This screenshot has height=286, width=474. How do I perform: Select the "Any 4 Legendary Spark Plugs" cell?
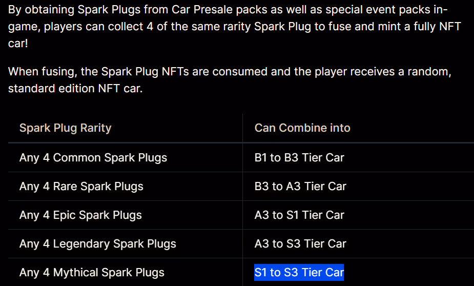click(x=98, y=244)
